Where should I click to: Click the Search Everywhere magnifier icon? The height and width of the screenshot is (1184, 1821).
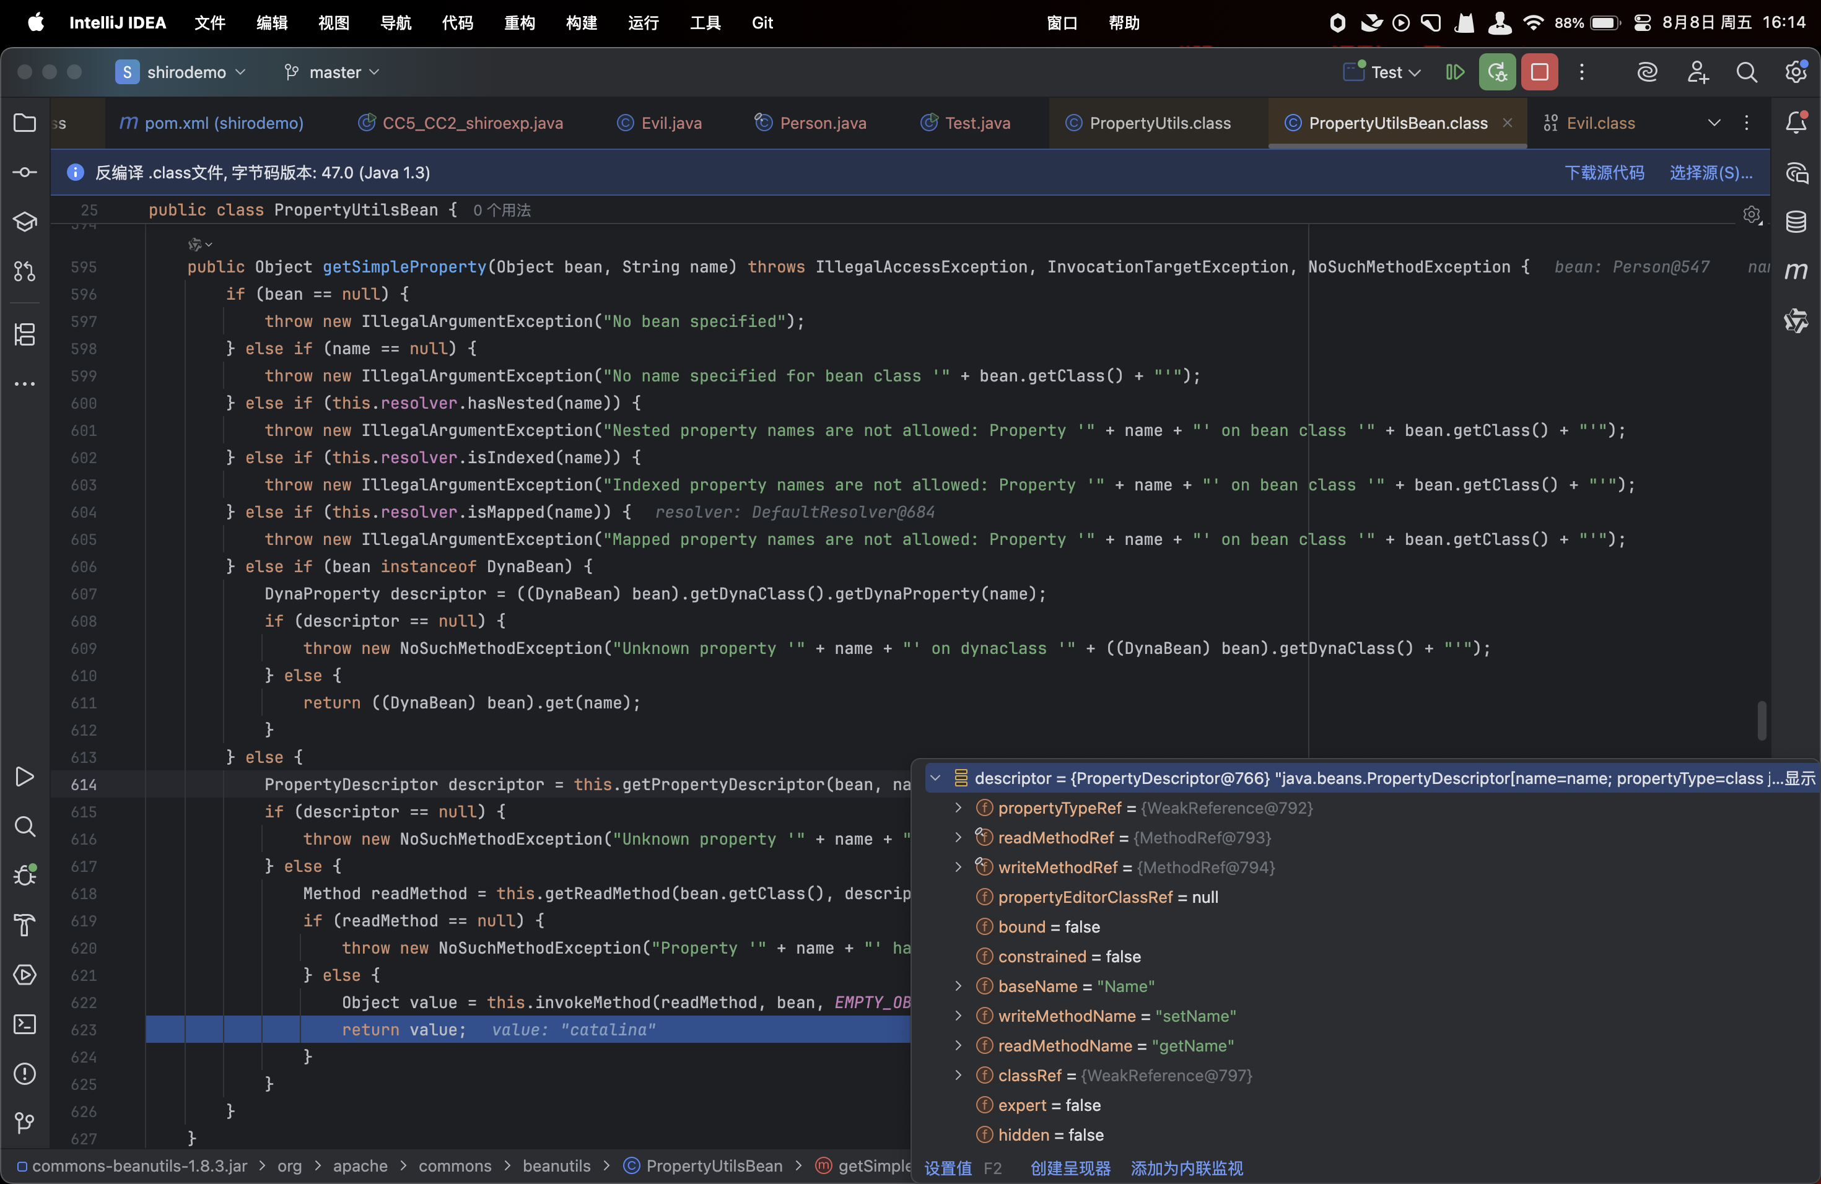[x=1746, y=72]
